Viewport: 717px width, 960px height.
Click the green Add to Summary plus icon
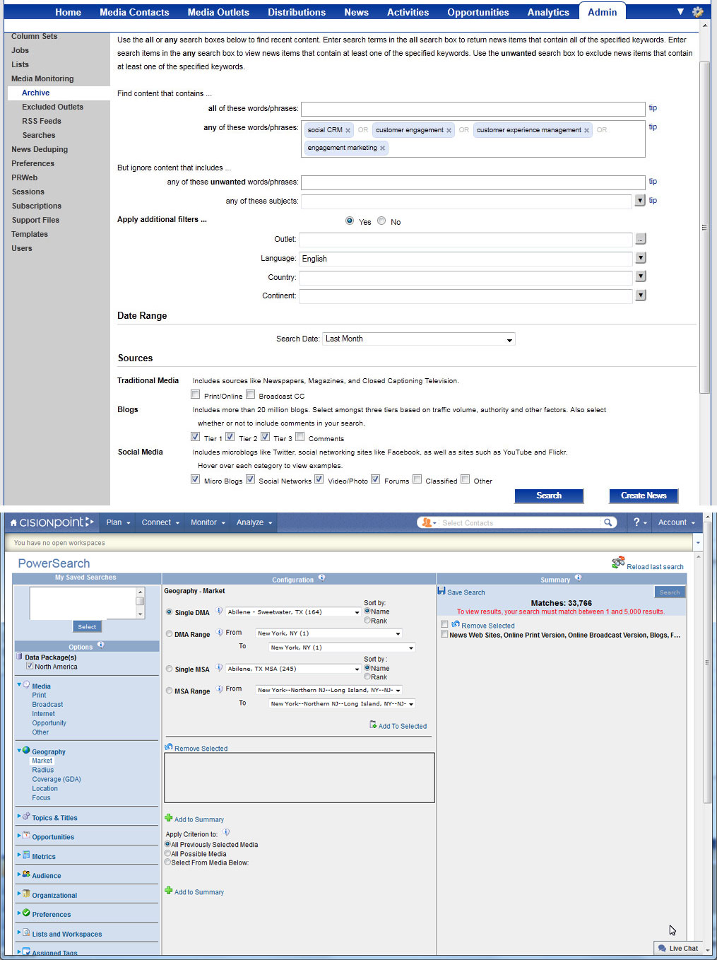168,819
